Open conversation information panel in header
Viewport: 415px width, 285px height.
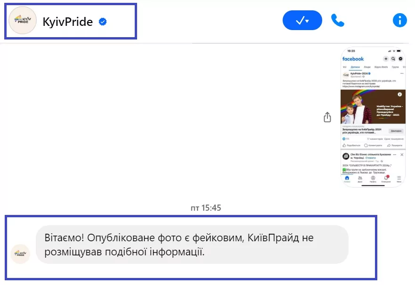[399, 20]
